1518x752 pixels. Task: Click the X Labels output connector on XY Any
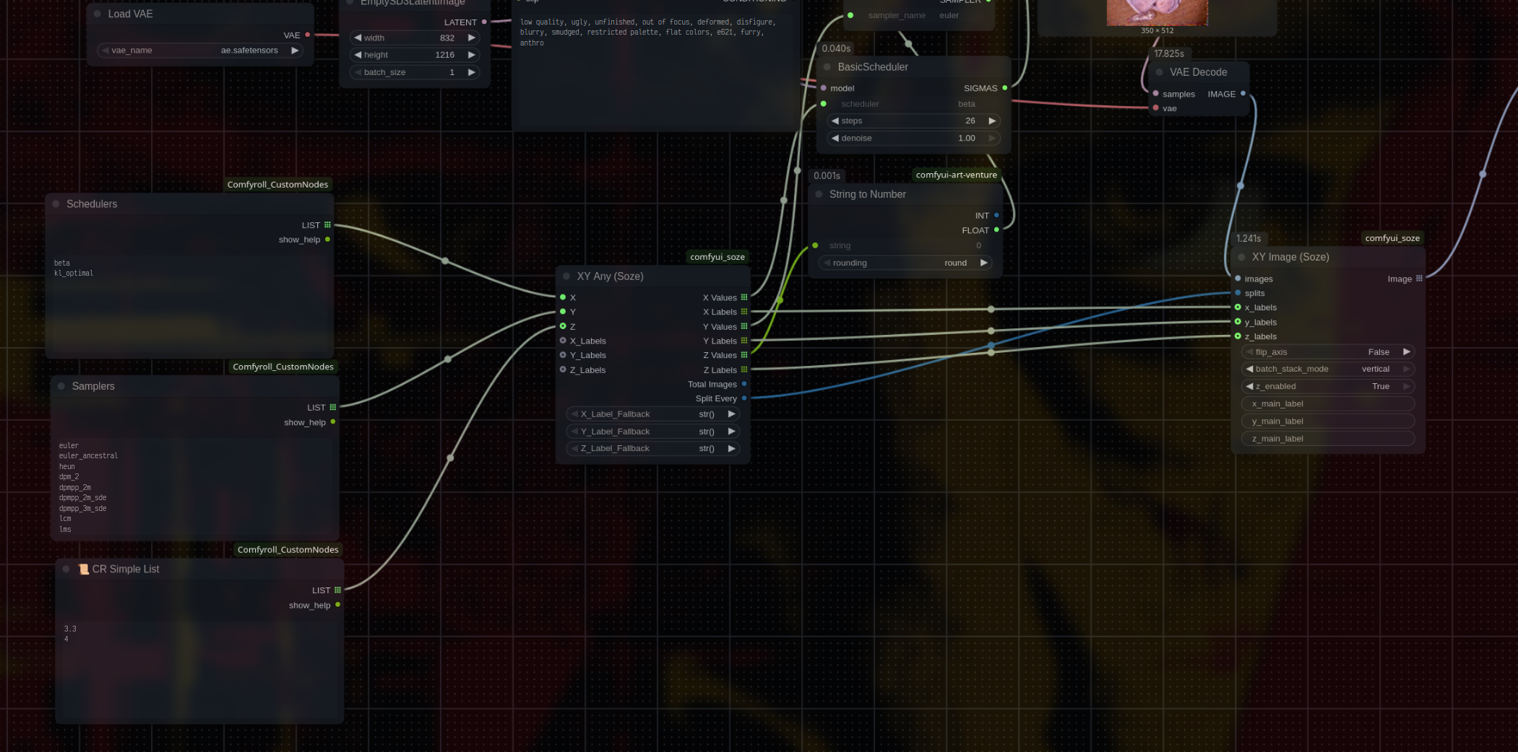744,312
